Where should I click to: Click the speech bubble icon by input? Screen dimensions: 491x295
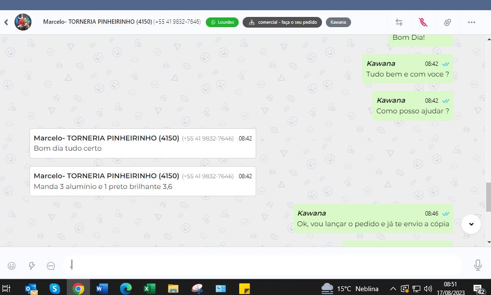[51, 265]
